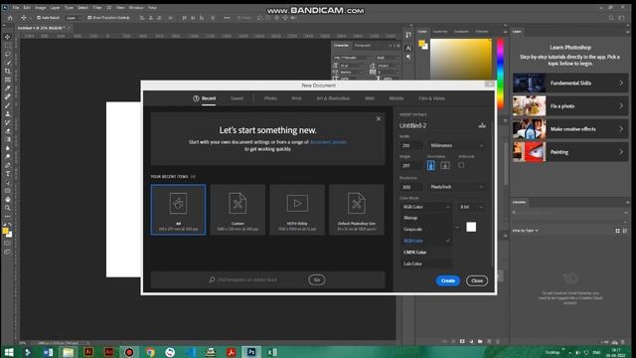Click the Find templates on Adobe Stock field

(x=246, y=279)
